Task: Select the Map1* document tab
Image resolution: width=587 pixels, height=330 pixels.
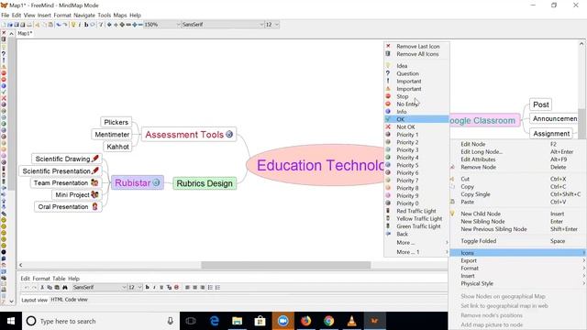Action: click(x=25, y=33)
